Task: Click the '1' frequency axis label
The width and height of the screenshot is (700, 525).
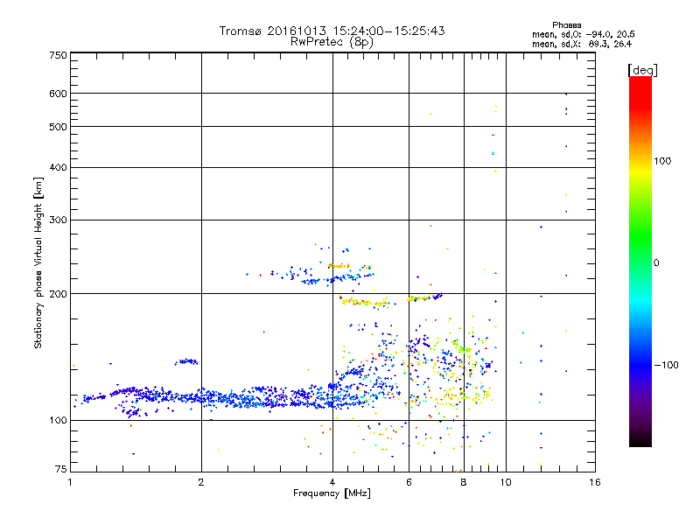Action: [x=70, y=482]
